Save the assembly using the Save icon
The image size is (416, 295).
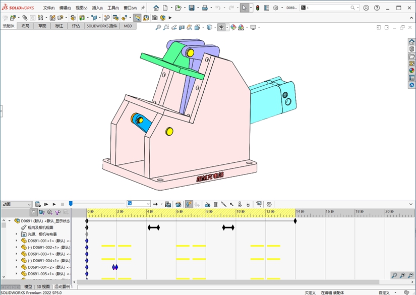click(x=192, y=8)
